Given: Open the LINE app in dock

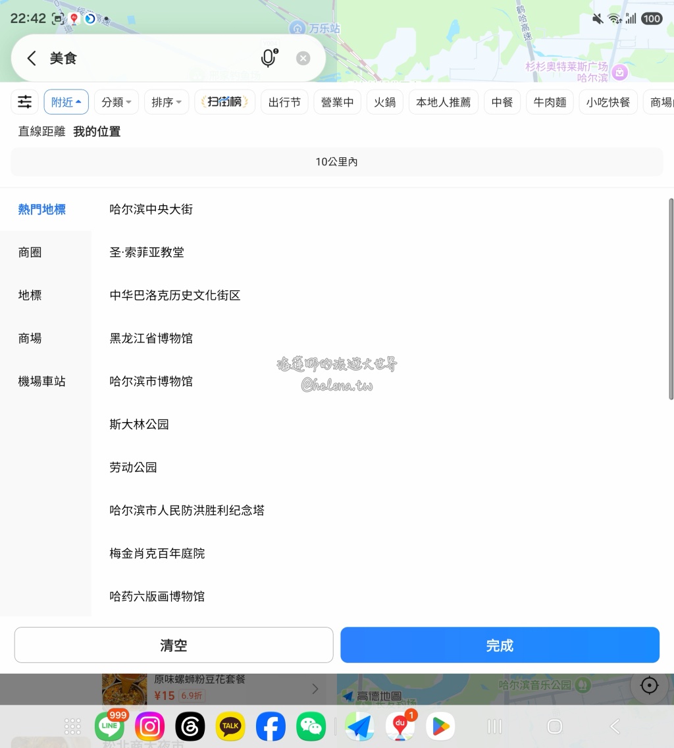Looking at the screenshot, I should 110,726.
